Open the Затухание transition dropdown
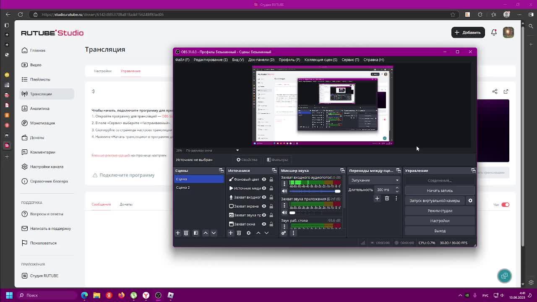 coord(375,180)
